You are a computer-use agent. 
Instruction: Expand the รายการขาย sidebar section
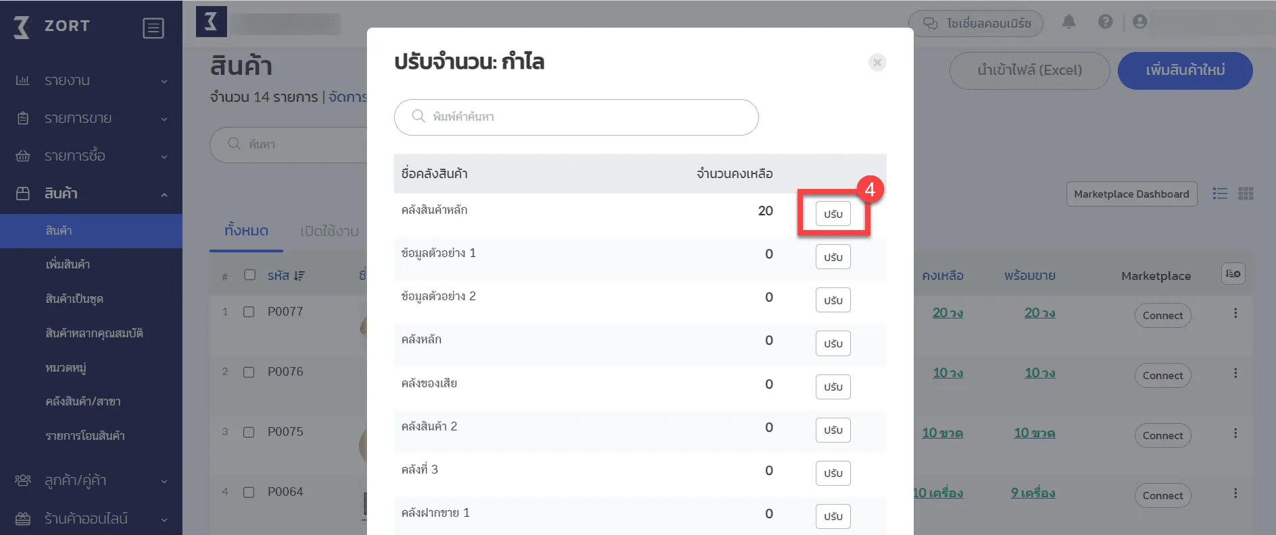[x=91, y=119]
